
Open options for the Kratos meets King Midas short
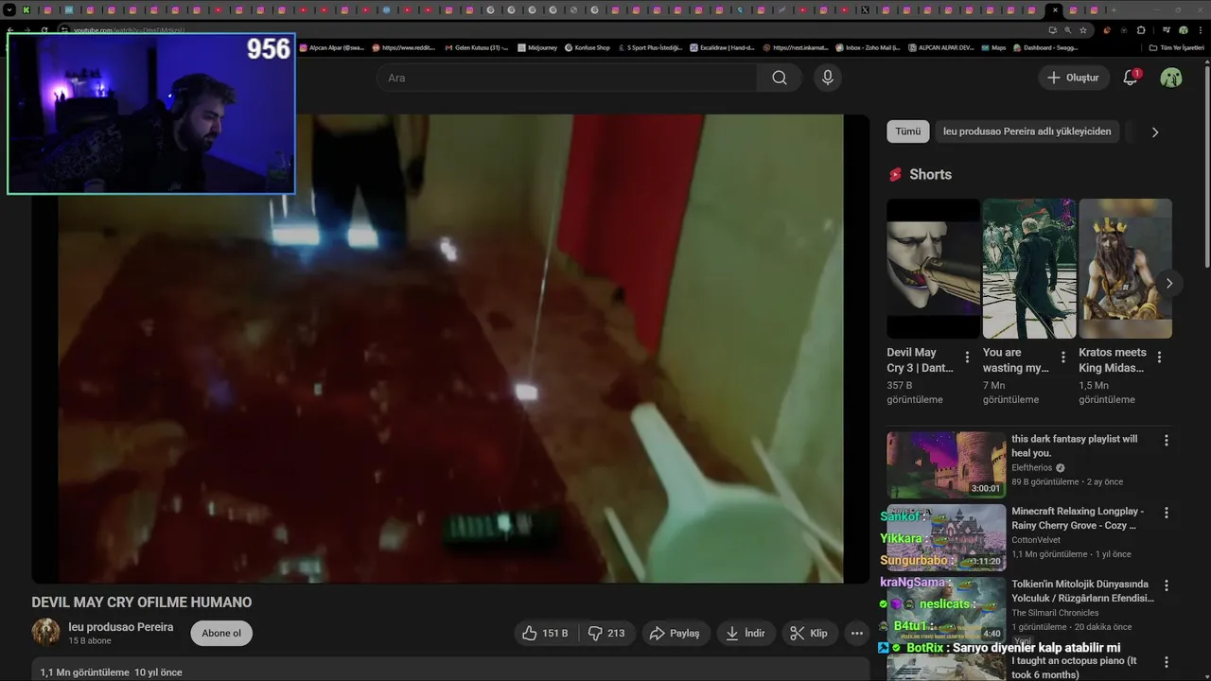tap(1159, 358)
